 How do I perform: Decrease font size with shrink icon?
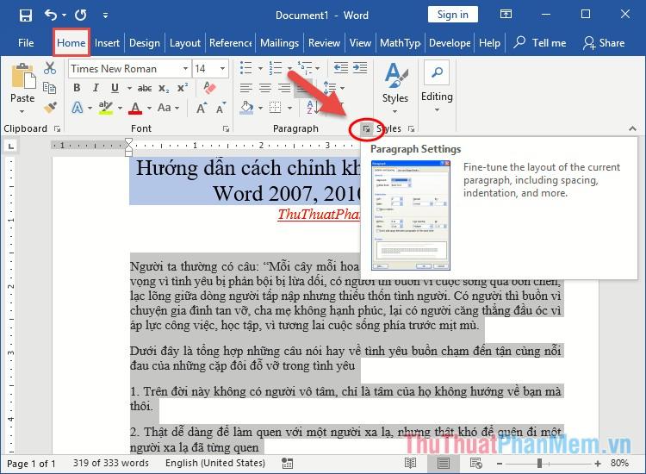click(x=221, y=108)
